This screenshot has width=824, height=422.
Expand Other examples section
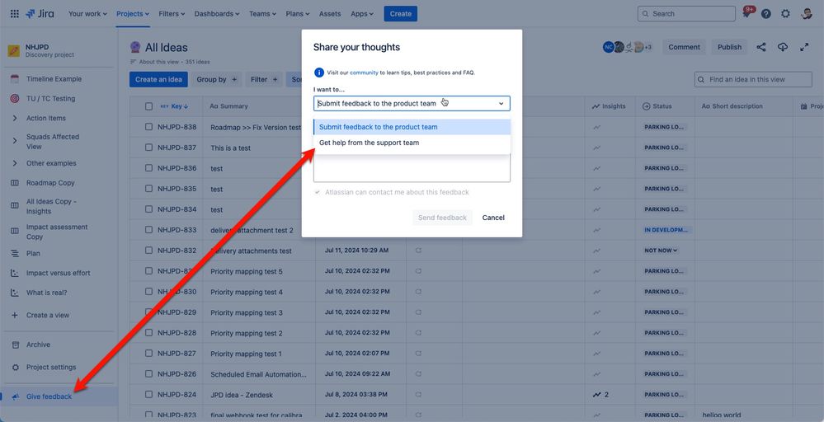15,163
